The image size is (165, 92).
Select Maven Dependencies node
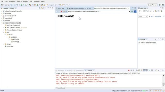tap(14, 30)
